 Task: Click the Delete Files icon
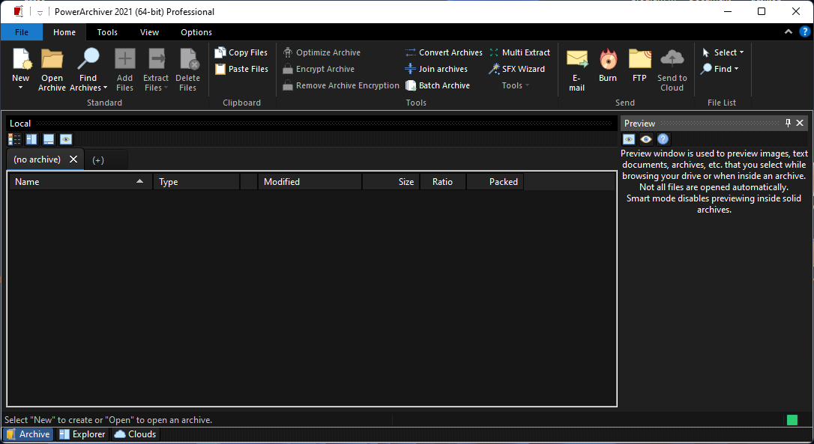[188, 59]
